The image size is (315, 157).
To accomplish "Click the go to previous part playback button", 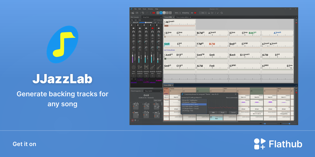I will click(x=158, y=13).
